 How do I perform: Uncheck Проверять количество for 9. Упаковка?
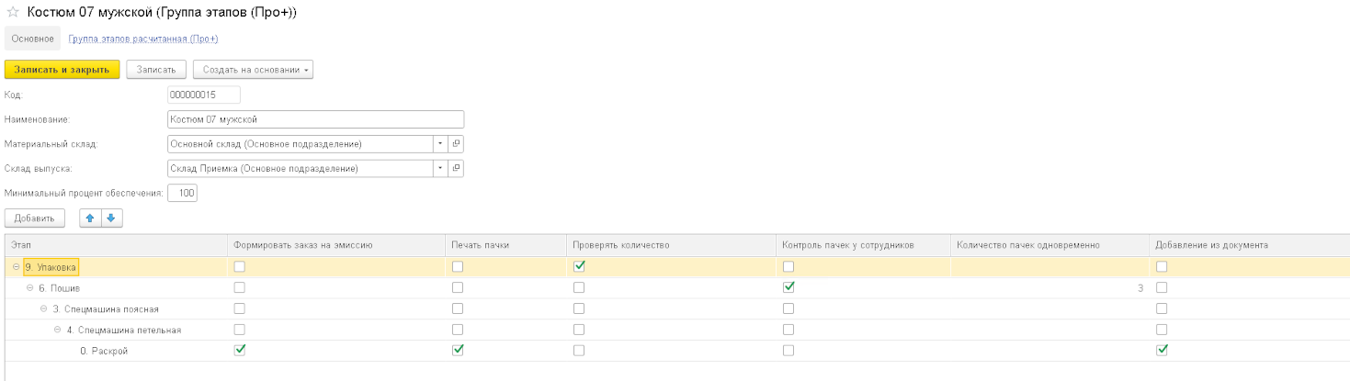(579, 266)
